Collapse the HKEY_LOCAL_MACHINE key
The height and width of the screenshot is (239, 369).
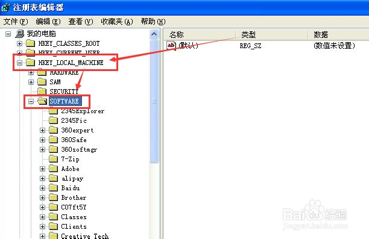tap(20, 63)
